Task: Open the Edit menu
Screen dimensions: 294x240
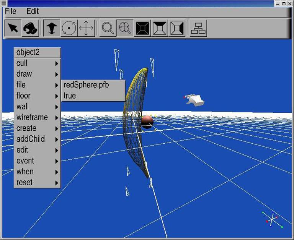Action: 33,11
